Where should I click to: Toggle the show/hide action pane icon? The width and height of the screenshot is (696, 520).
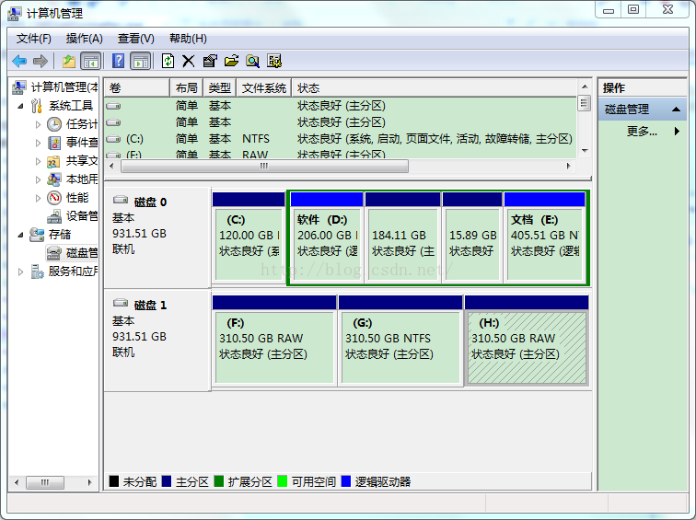pos(140,61)
